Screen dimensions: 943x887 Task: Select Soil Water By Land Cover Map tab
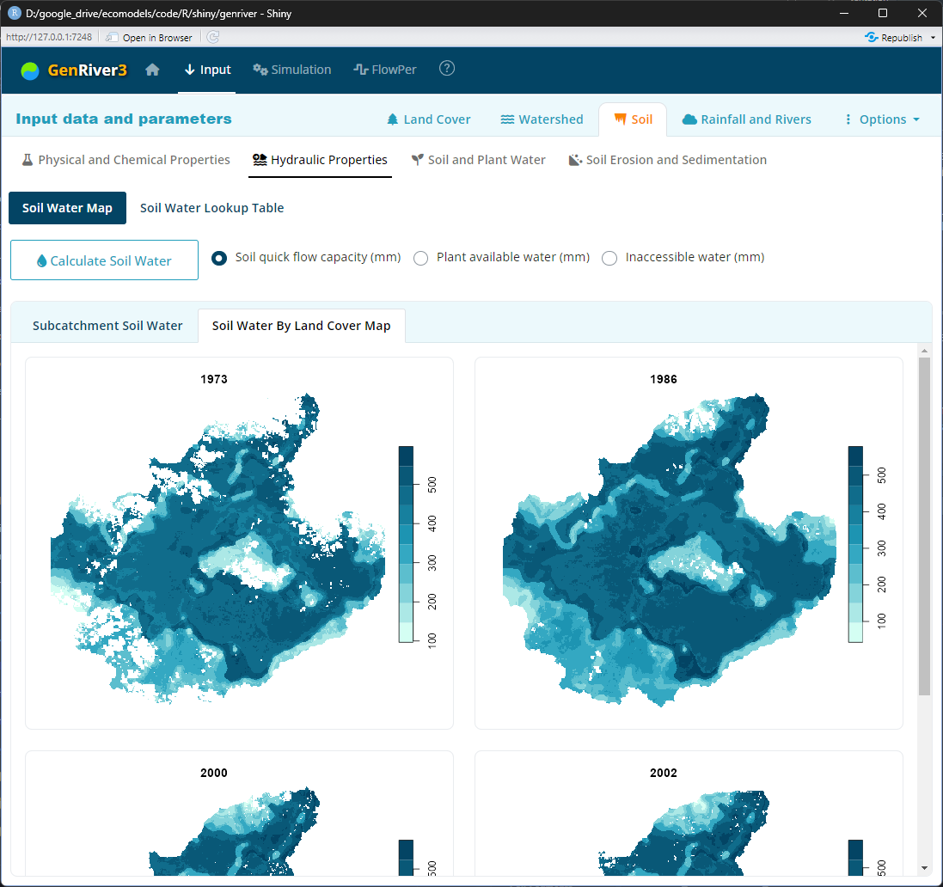click(x=302, y=326)
